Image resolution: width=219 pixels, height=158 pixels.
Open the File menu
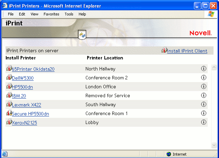pyautogui.click(x=11, y=14)
